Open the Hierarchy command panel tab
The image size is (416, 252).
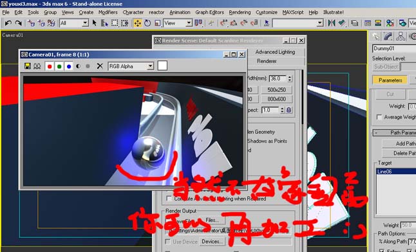click(401, 37)
